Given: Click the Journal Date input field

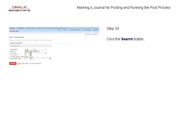Looking at the screenshot, I should pyautogui.click(x=39, y=53).
